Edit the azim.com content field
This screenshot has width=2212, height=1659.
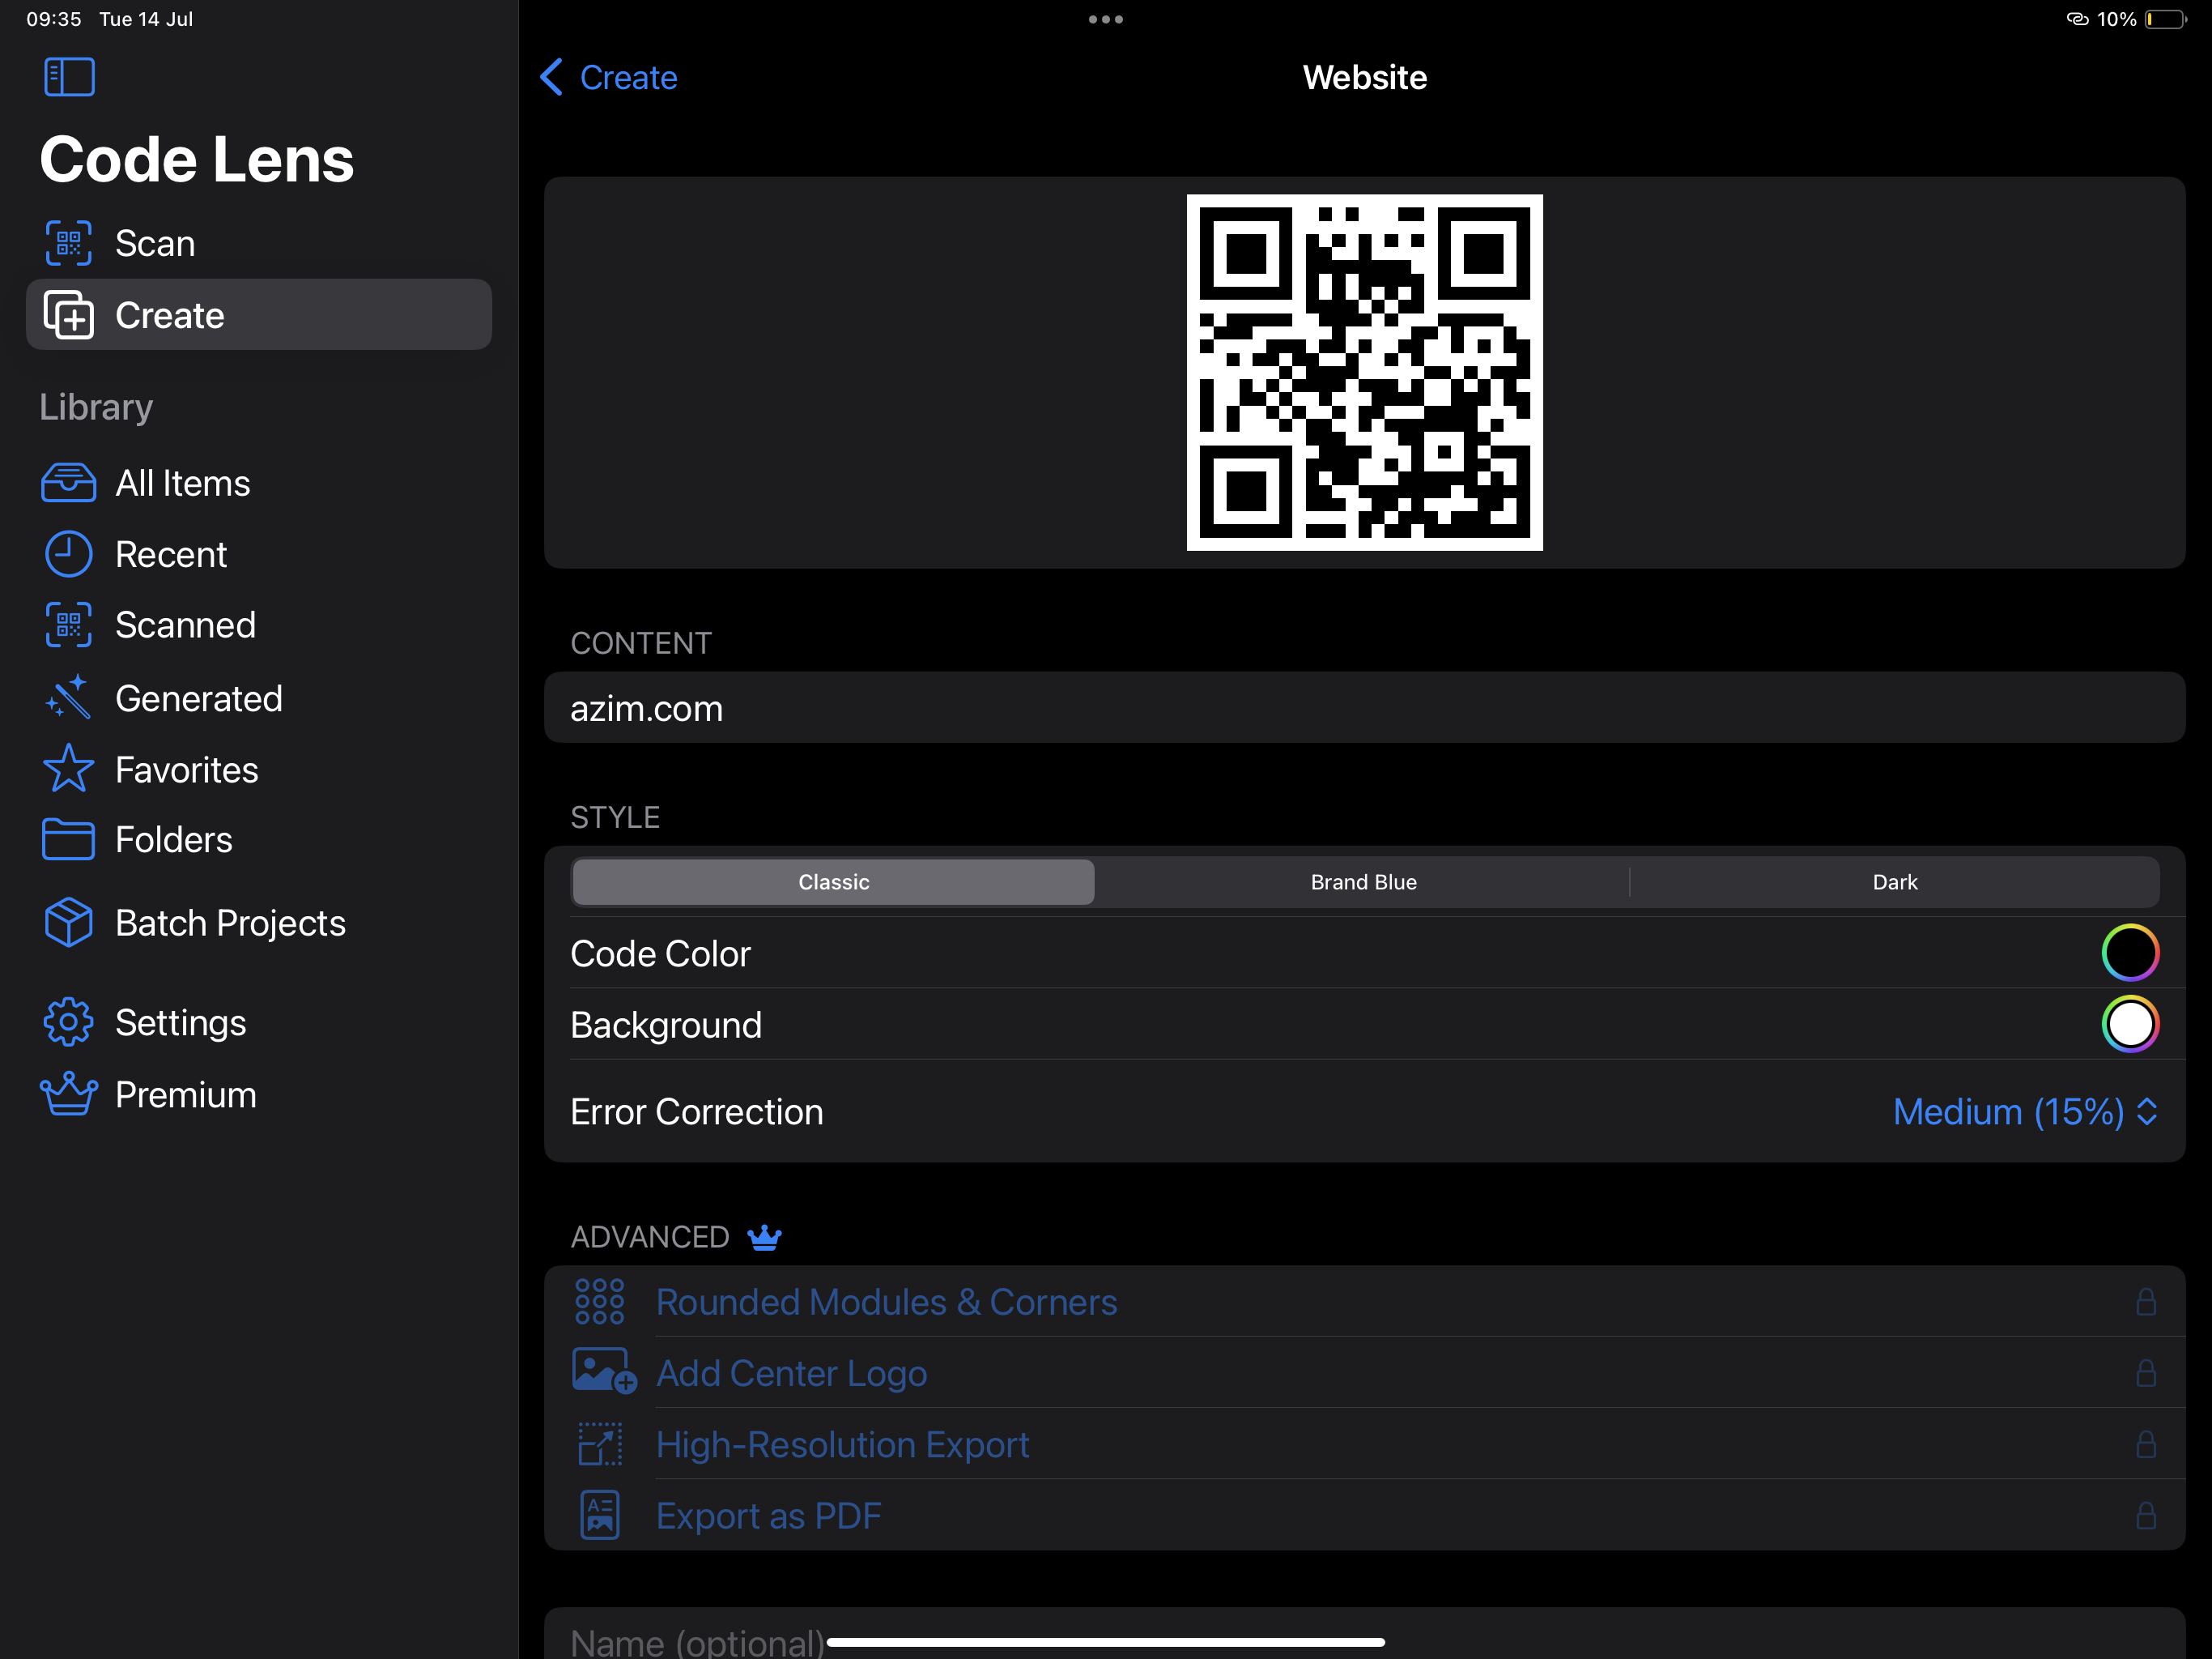[x=1364, y=707]
